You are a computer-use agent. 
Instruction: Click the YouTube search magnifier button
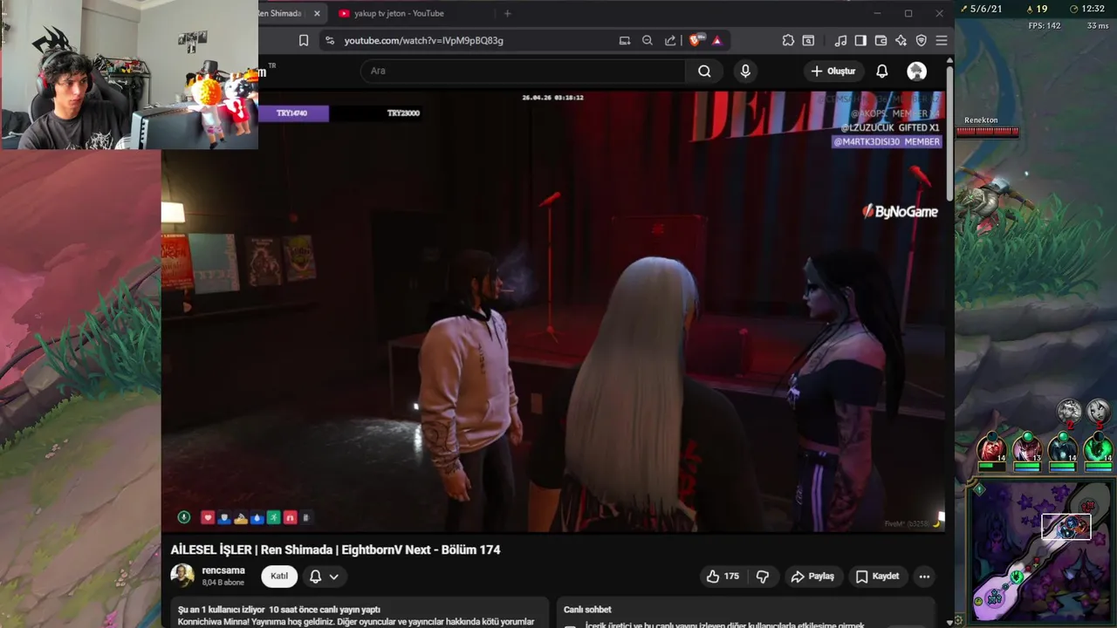coord(704,71)
